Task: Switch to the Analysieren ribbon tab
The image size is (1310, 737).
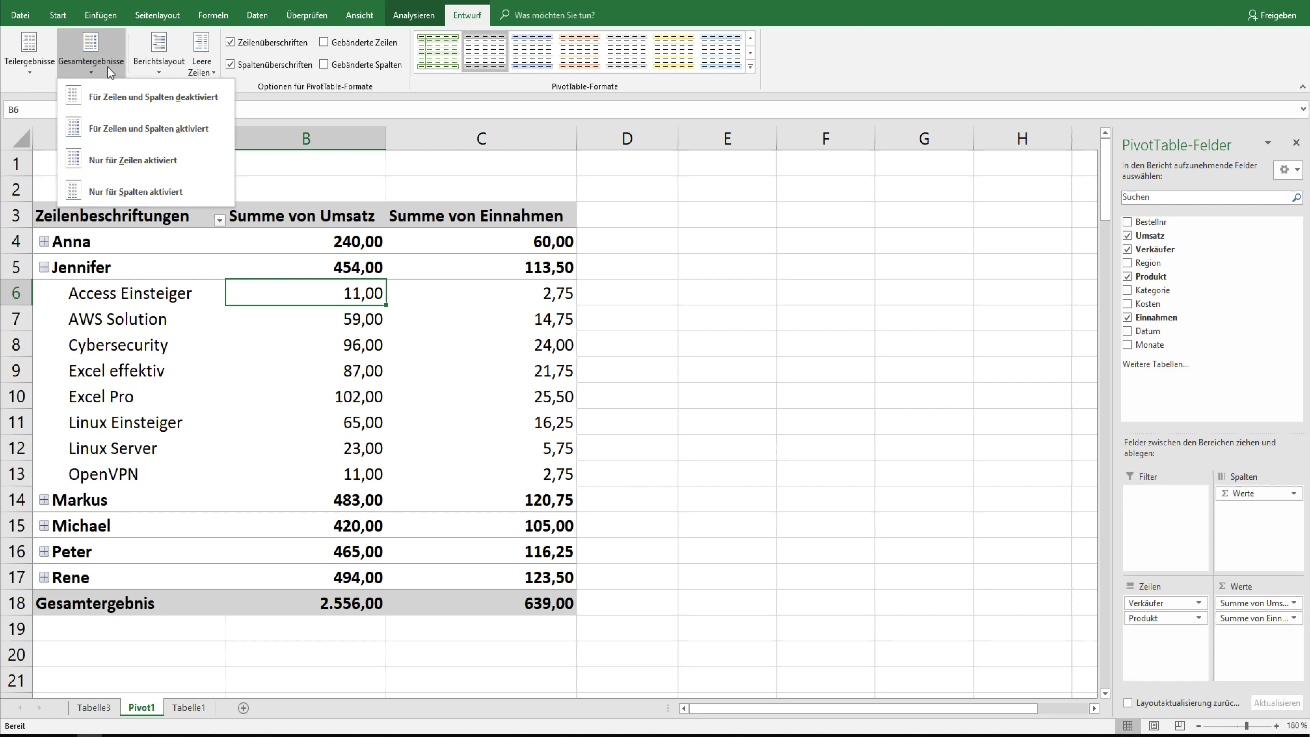Action: click(x=413, y=15)
